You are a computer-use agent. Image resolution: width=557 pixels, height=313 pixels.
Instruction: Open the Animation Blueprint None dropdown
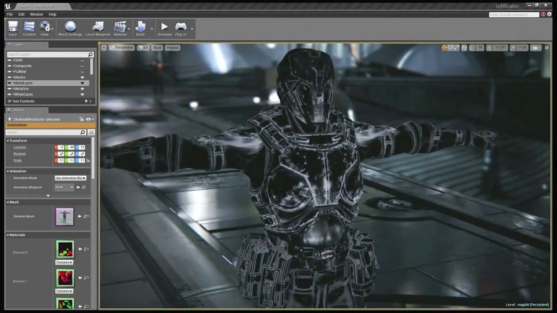(x=64, y=187)
